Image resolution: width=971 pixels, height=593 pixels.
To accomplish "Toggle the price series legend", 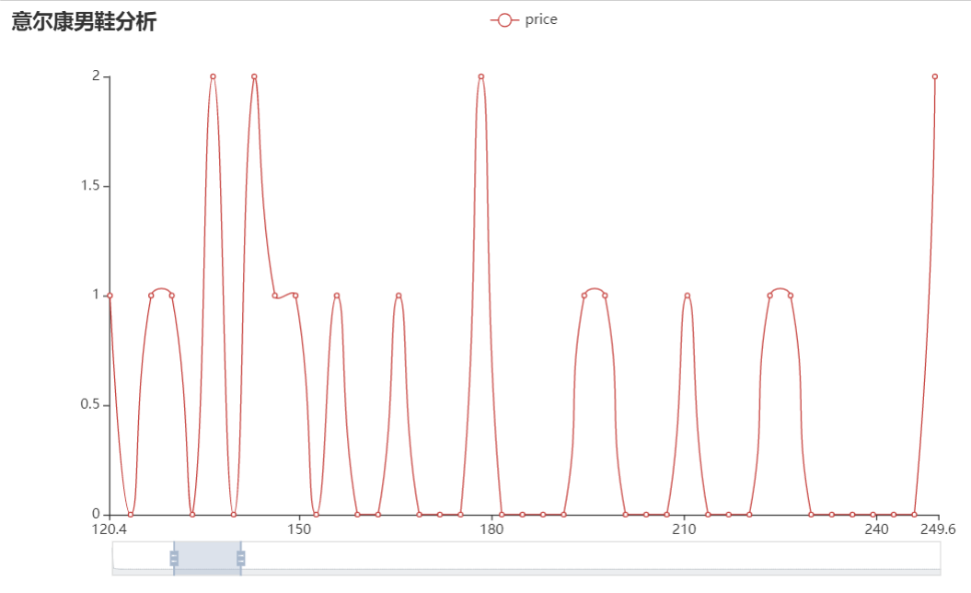I will 524,20.
